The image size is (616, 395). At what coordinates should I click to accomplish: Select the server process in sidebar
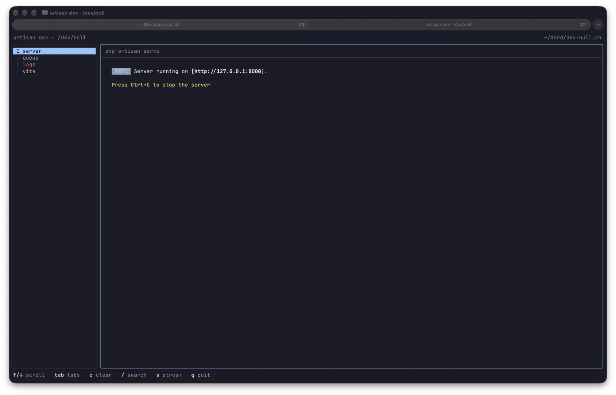pyautogui.click(x=54, y=51)
